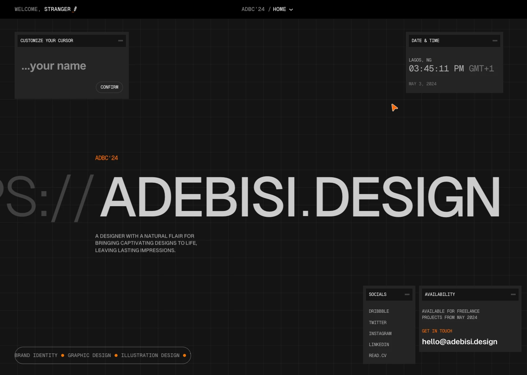
Task: Click the GET IN TOUCH label
Action: coord(437,331)
